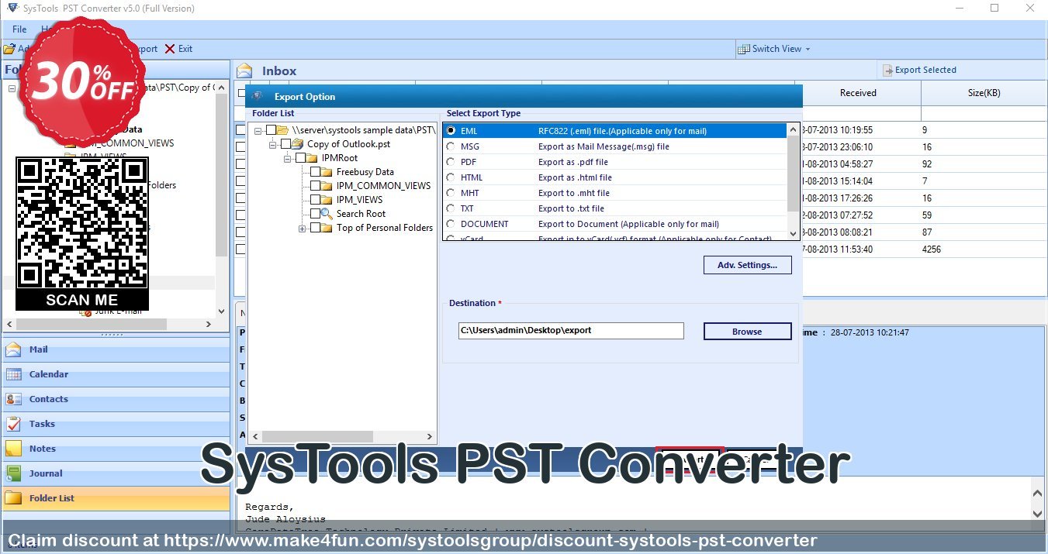
Task: Check the Copy of Outlook.pst checkbox
Action: [x=285, y=144]
